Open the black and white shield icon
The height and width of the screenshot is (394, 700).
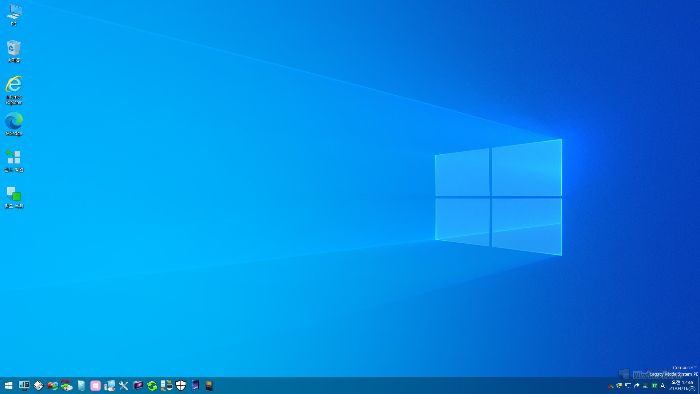coord(181,386)
